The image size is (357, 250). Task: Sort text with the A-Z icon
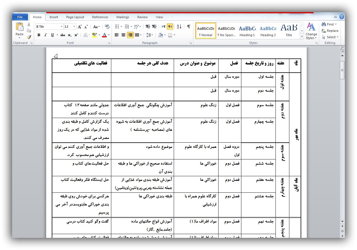pyautogui.click(x=179, y=27)
